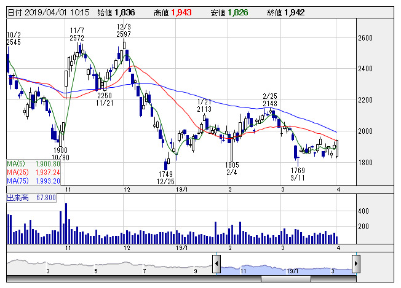Click the left range handle arrow in navigator
The height and width of the screenshot is (288, 401).
(216, 264)
